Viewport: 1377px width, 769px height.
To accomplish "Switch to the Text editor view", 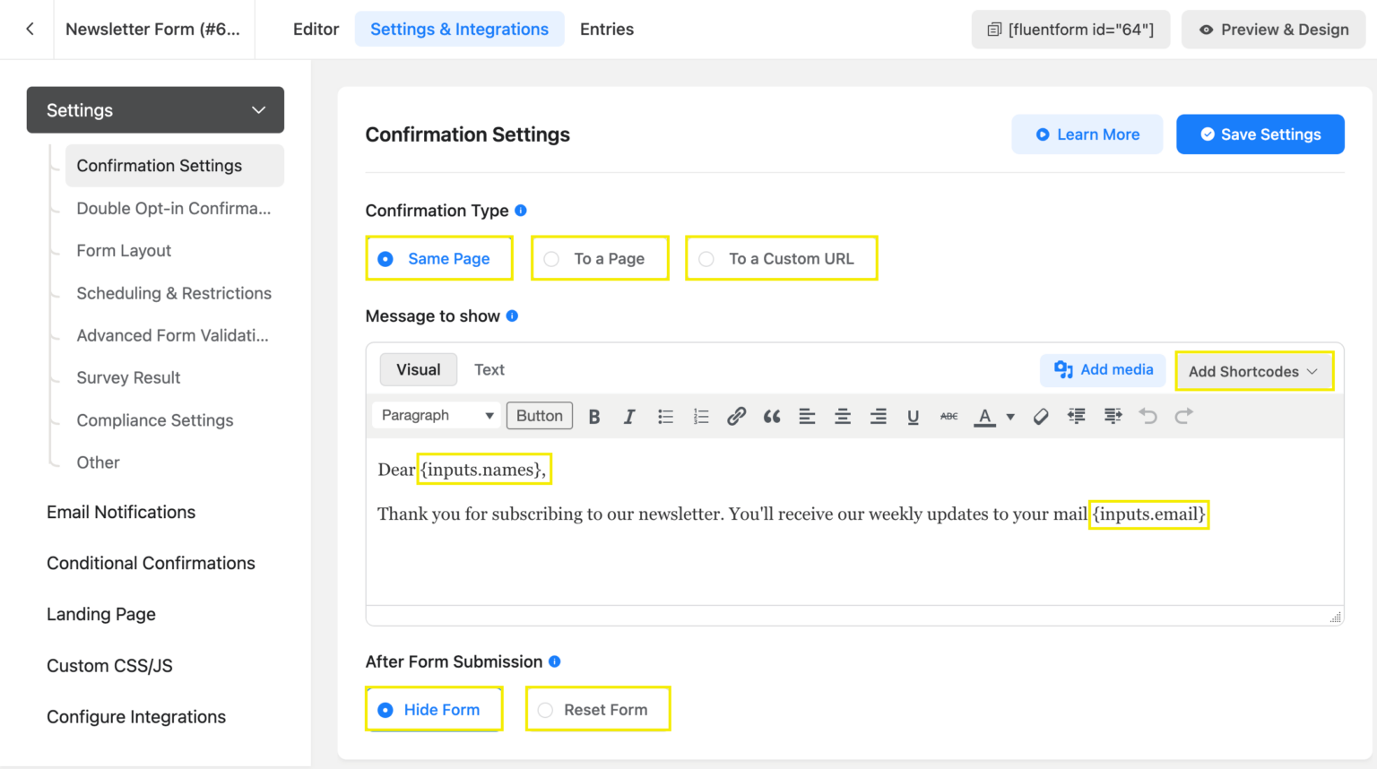I will point(489,369).
